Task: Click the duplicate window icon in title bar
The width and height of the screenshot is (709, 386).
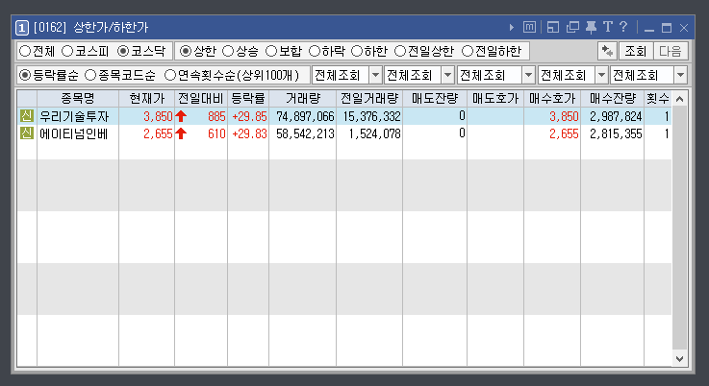Action: [x=572, y=27]
